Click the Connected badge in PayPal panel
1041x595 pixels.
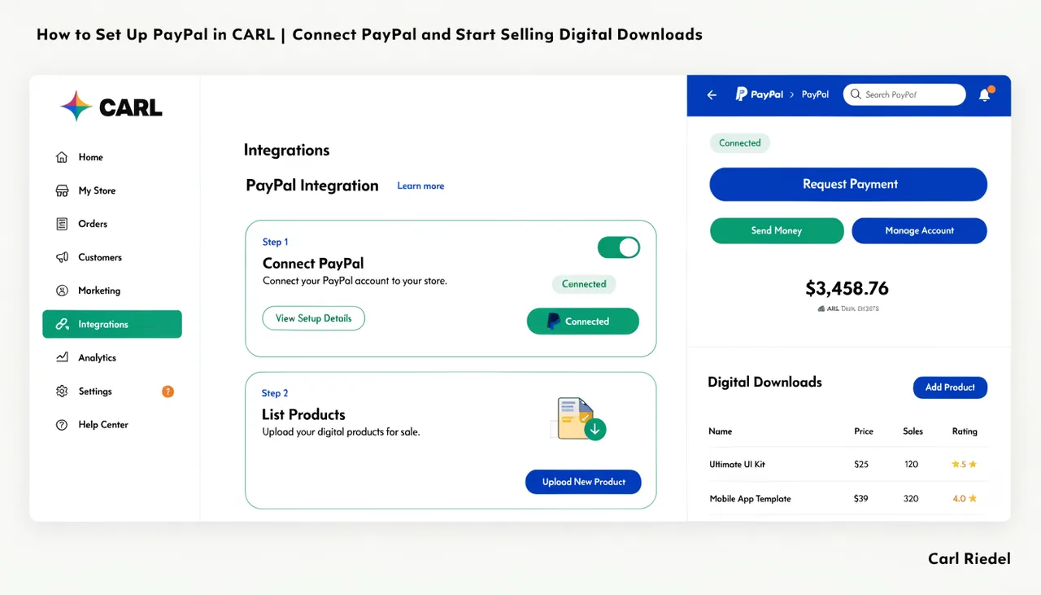pos(740,143)
